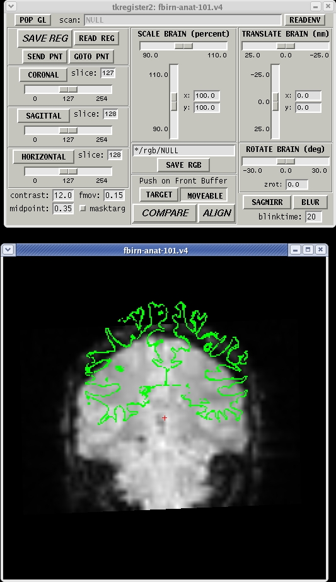
Task: Click the SAGMIRR button
Action: pos(267,202)
